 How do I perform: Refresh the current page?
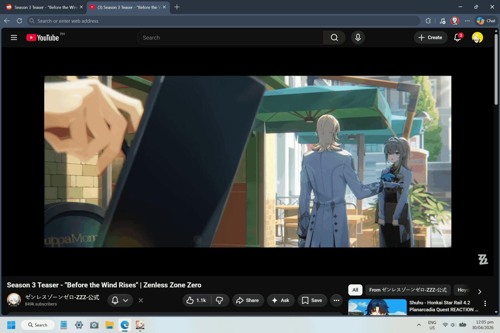[x=20, y=21]
